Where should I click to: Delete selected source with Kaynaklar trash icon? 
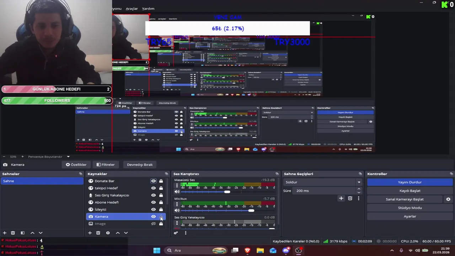pos(98,233)
